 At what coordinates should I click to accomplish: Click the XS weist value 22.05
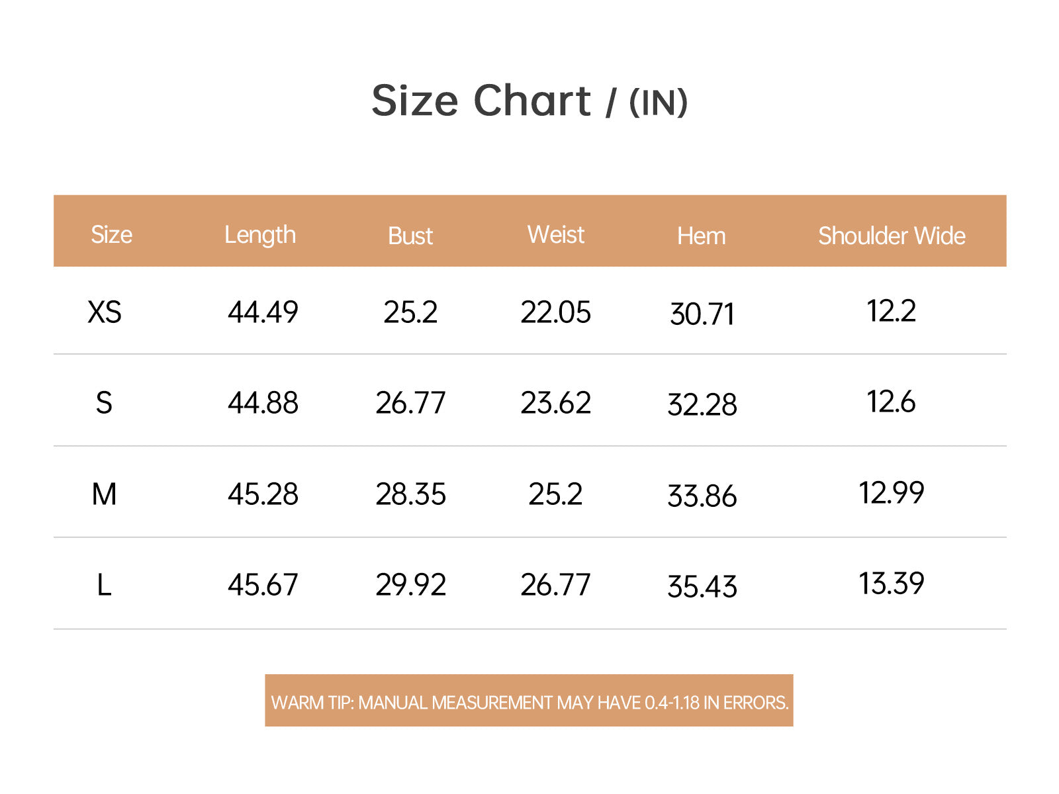(555, 312)
